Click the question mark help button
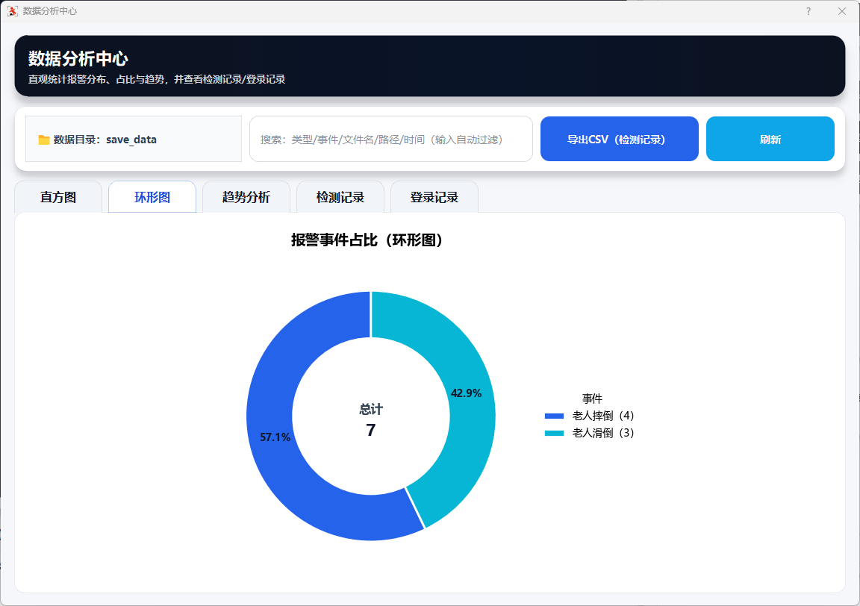 (x=808, y=11)
